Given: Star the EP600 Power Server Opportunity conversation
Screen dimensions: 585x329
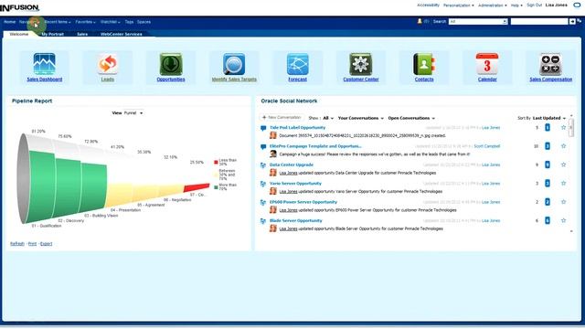Looking at the screenshot, I should [563, 202].
